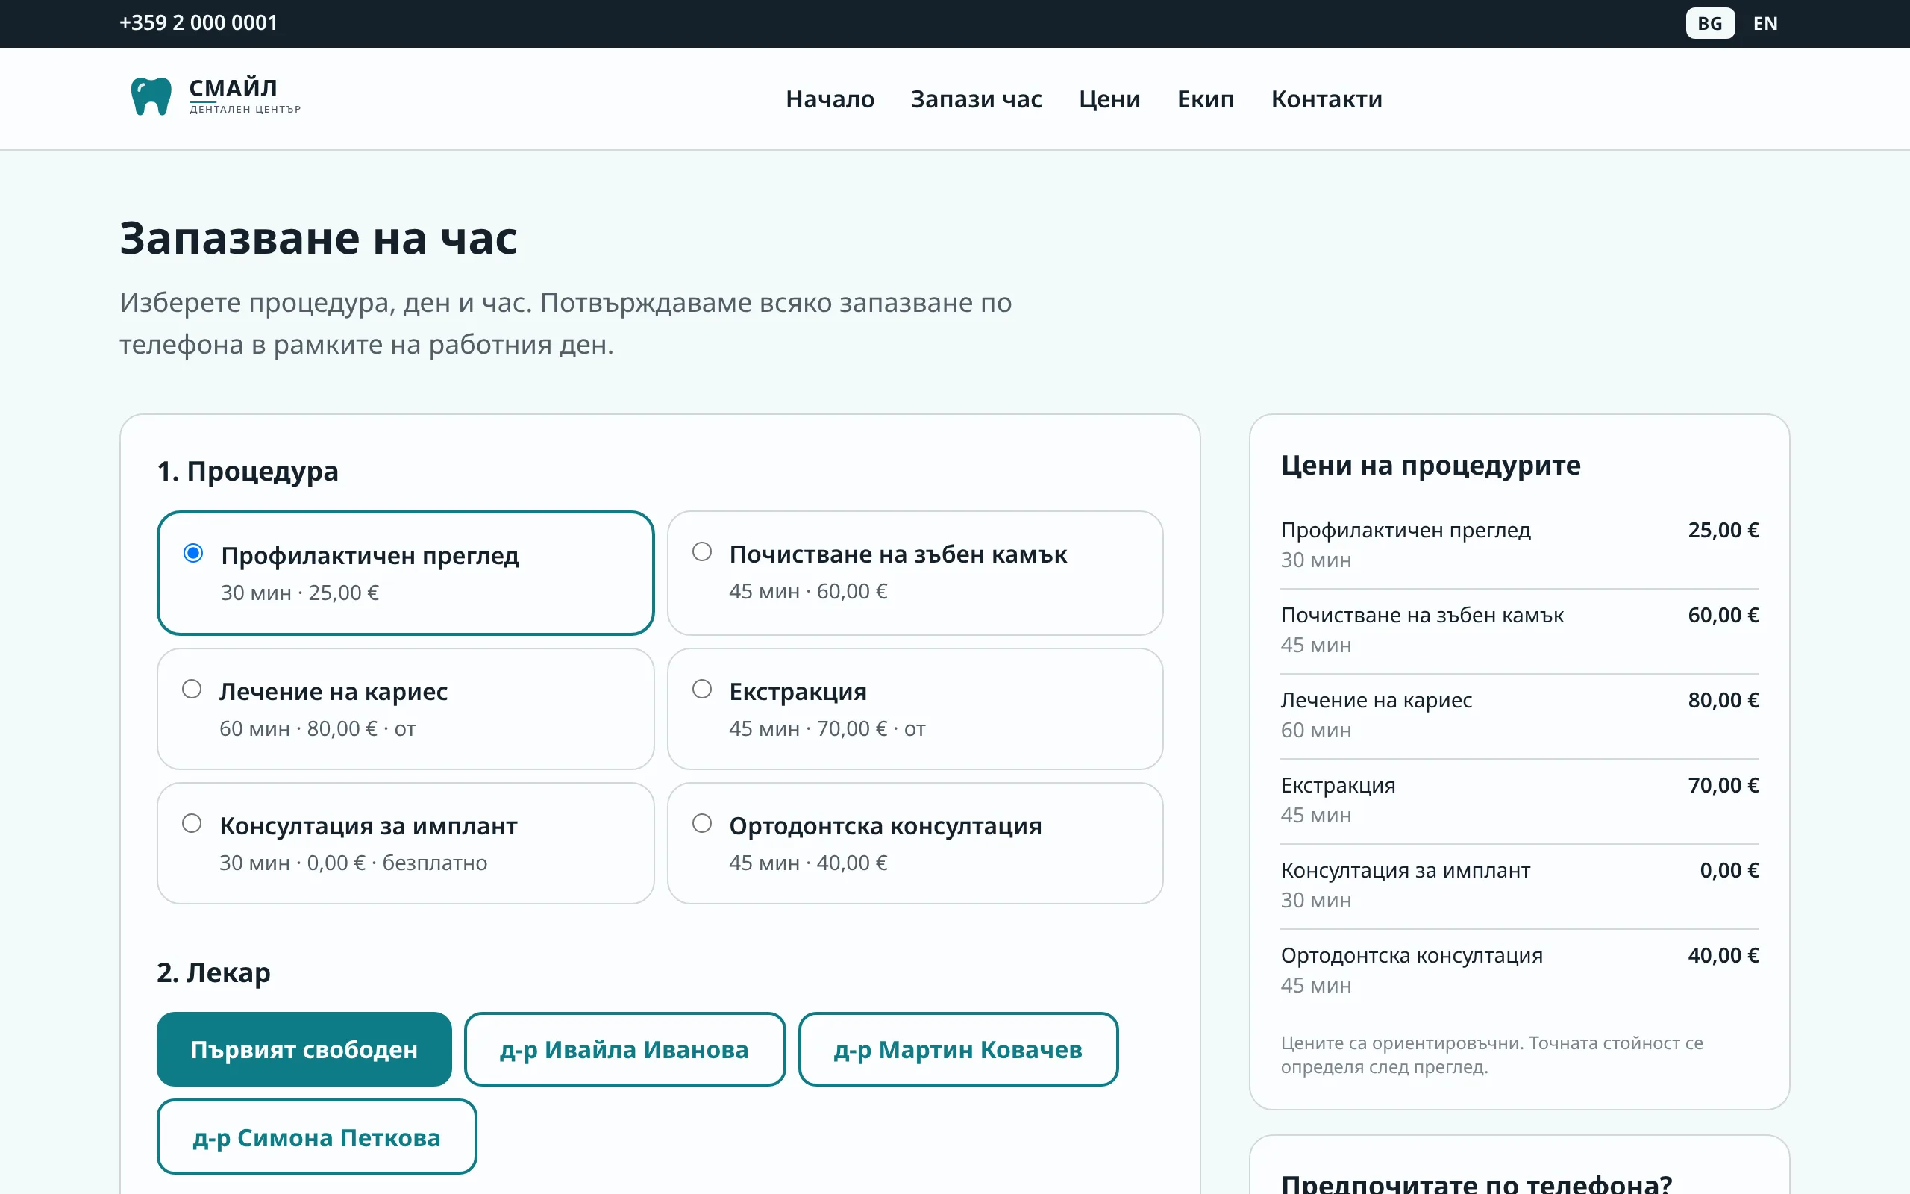The height and width of the screenshot is (1194, 1910).
Task: Click the 1. Процедура section heading
Action: [x=248, y=471]
